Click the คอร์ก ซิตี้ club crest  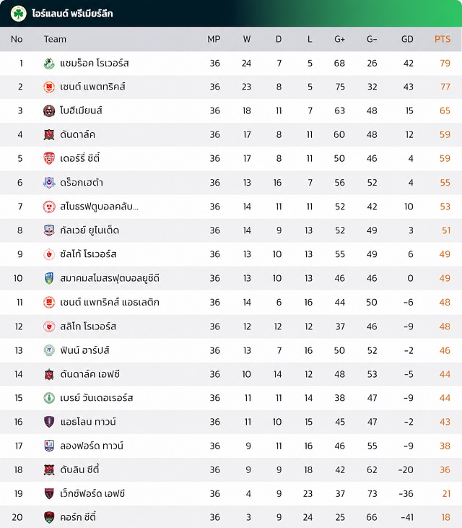[x=49, y=517]
